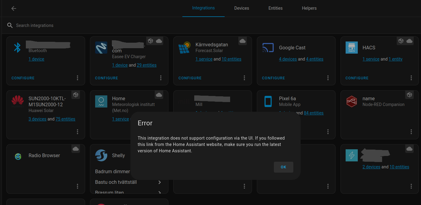Click the lightning bolt integration logo

pyautogui.click(x=352, y=155)
